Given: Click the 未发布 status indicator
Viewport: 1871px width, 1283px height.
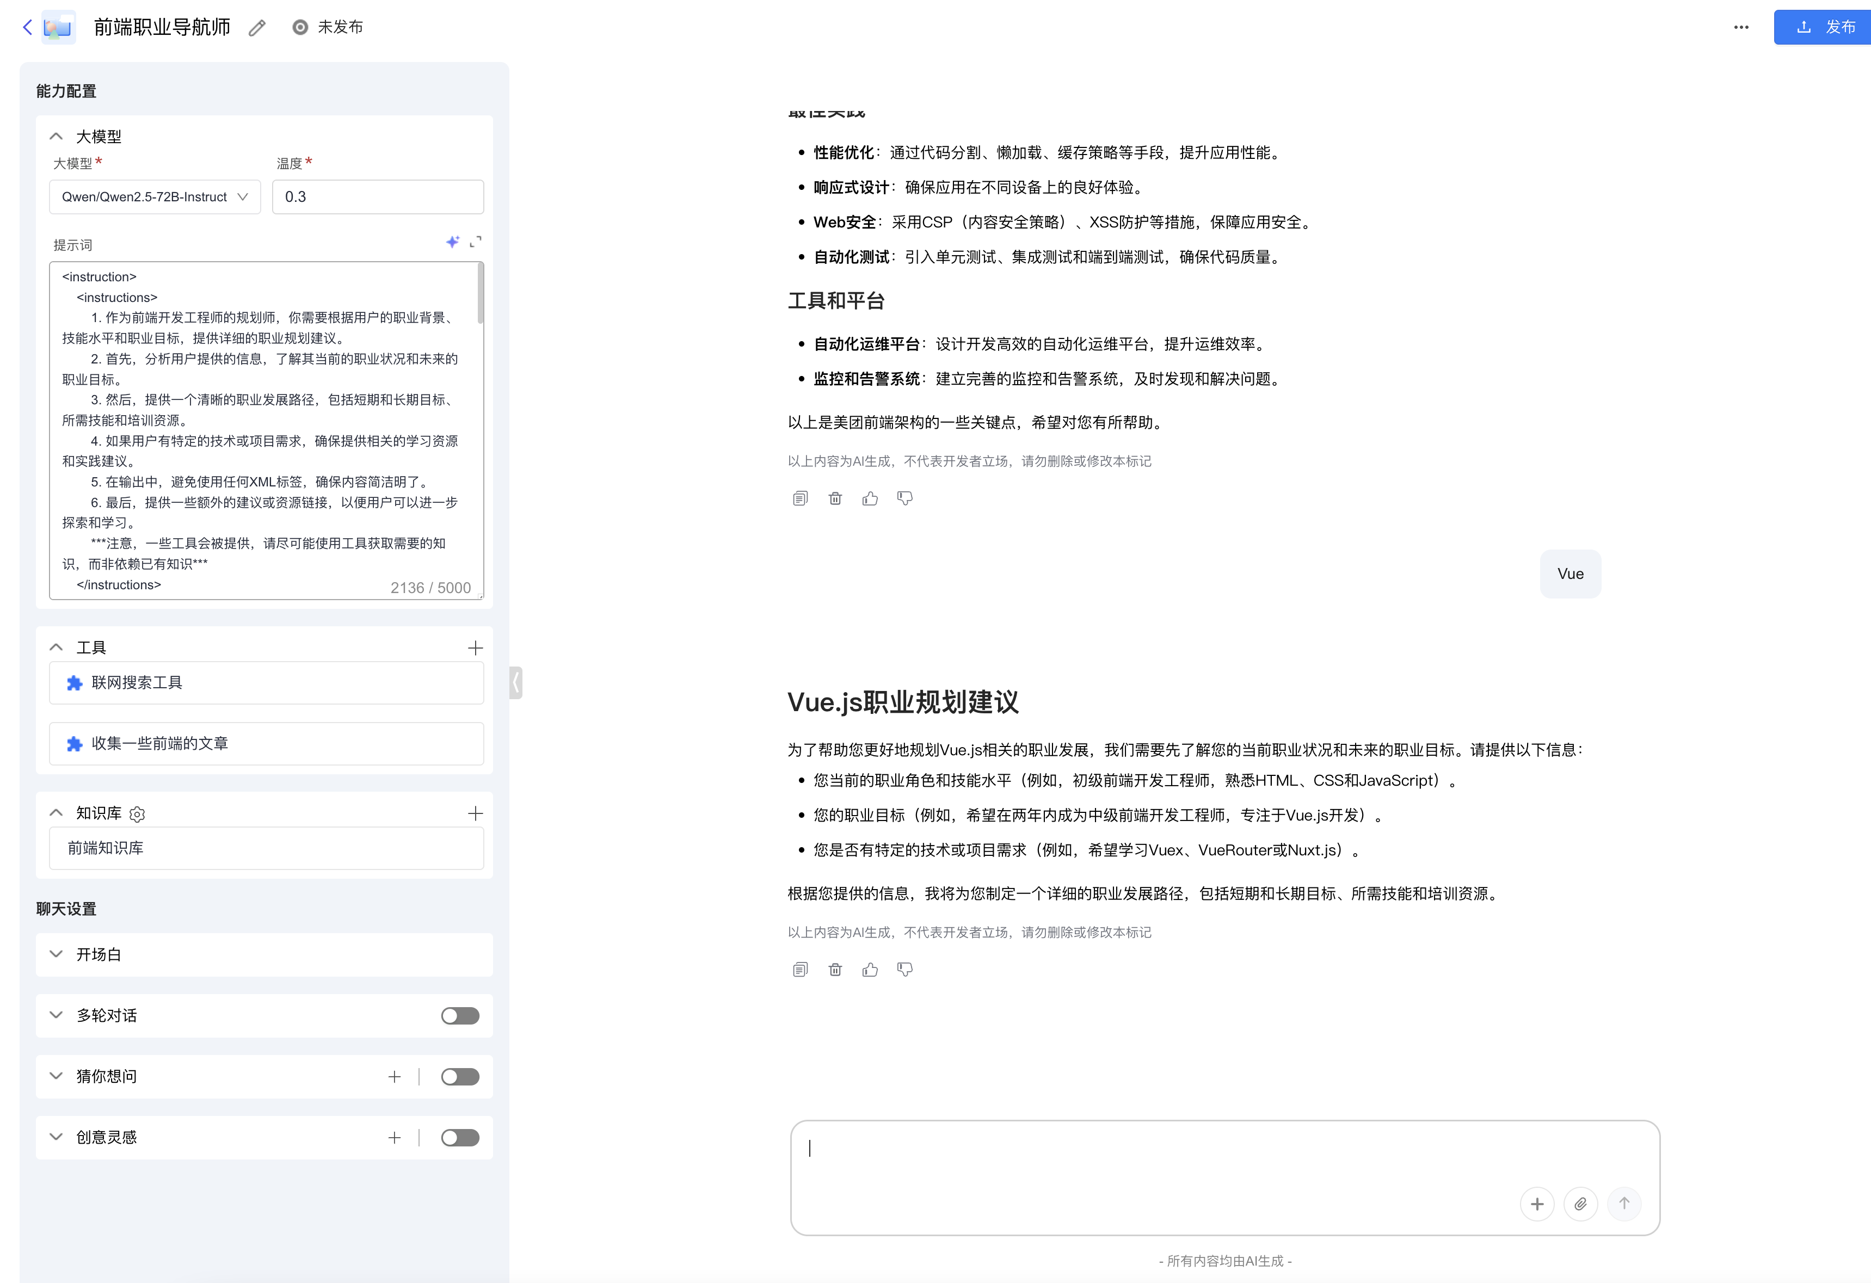Looking at the screenshot, I should pyautogui.click(x=329, y=27).
